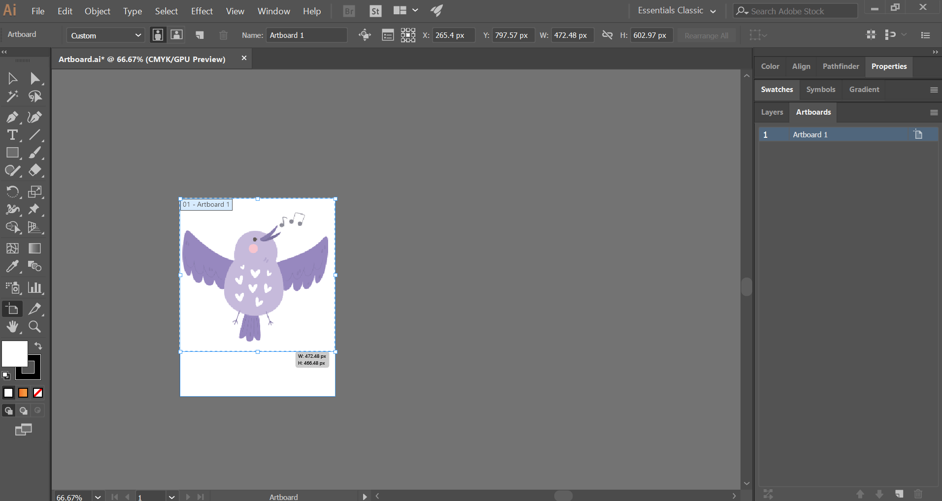The height and width of the screenshot is (501, 942).
Task: Select the Pen tool
Action: point(12,117)
